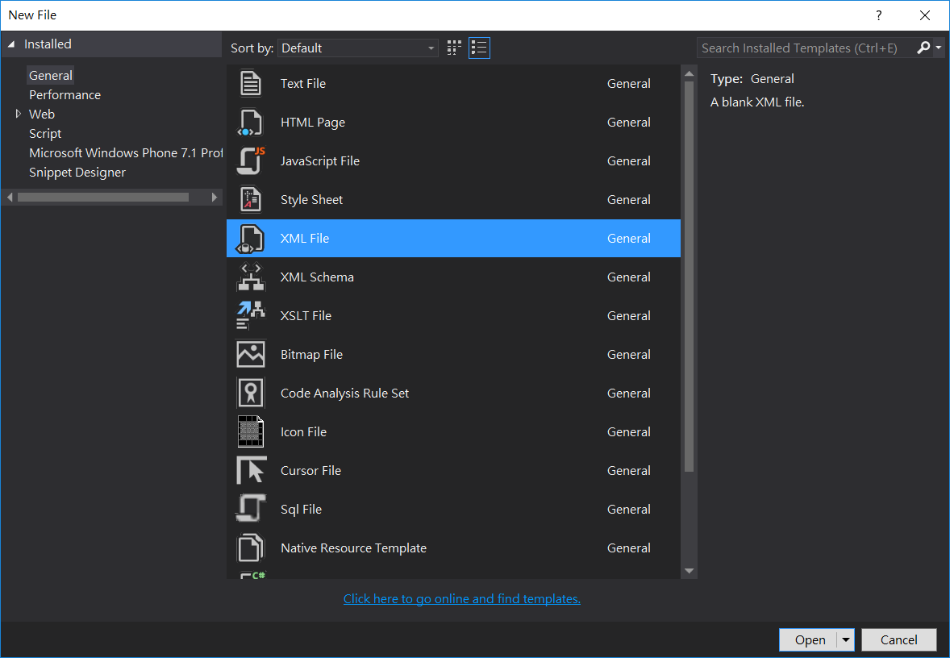
Task: Switch to medium icons list view
Action: (x=479, y=48)
